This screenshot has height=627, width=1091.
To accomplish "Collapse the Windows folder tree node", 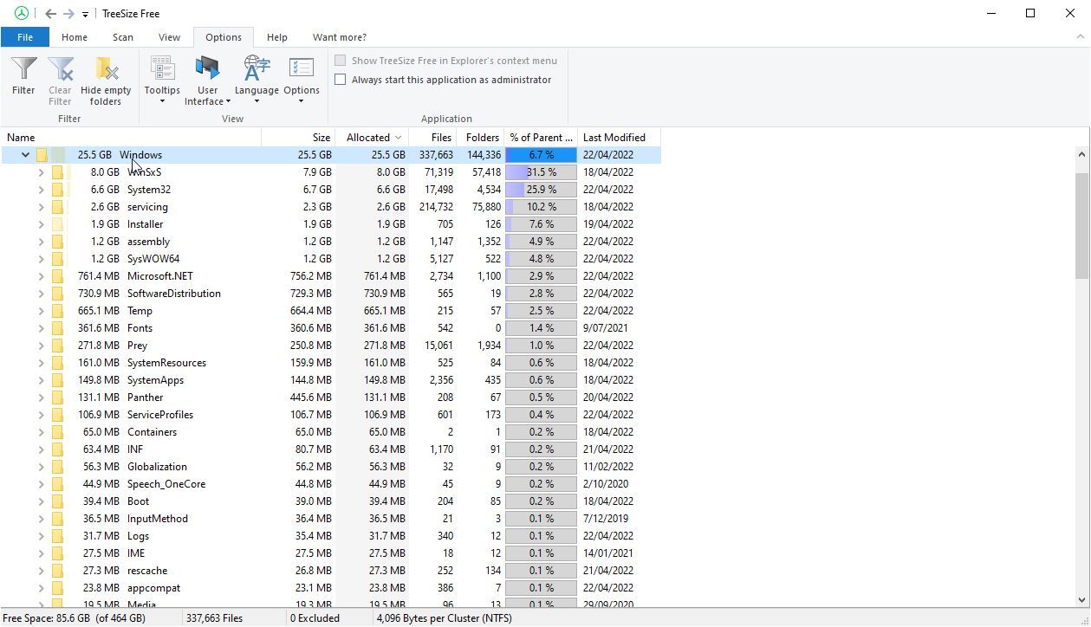I will pos(25,155).
